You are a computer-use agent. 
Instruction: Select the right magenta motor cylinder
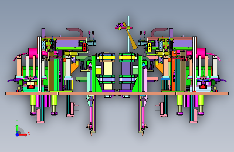pyautogui.click(x=201, y=53)
